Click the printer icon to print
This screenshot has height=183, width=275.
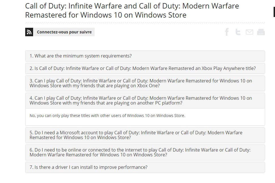[x=261, y=32]
